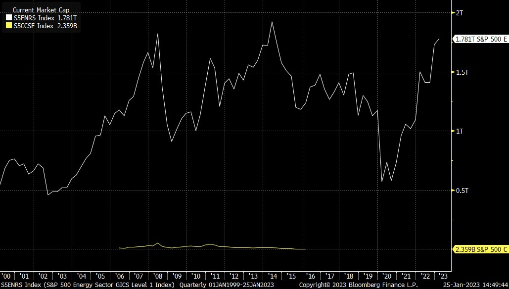Click the 0.5T y-axis label
This screenshot has height=289, width=509.
click(462, 191)
